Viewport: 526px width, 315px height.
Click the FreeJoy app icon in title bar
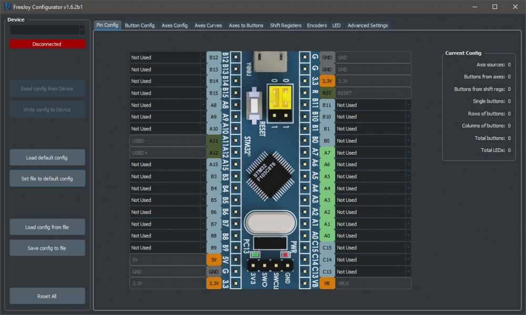(7, 7)
